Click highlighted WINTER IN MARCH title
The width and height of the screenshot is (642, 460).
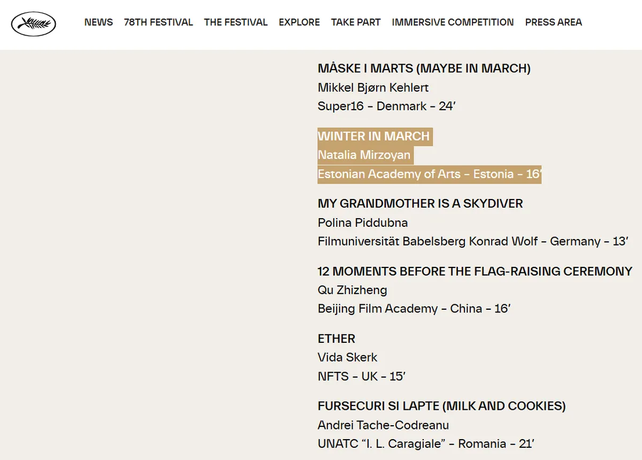374,136
